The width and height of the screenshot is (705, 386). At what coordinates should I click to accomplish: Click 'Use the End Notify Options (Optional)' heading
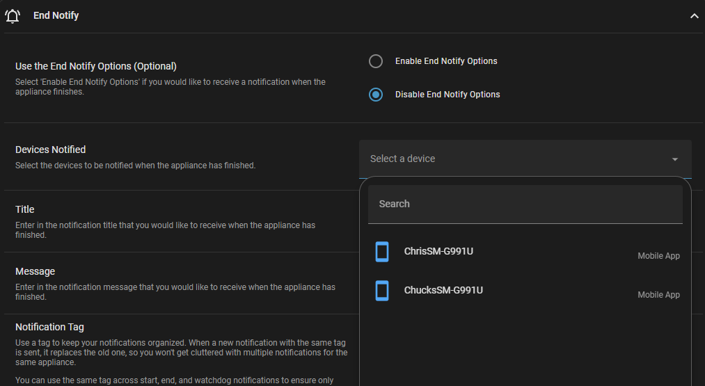tap(96, 66)
